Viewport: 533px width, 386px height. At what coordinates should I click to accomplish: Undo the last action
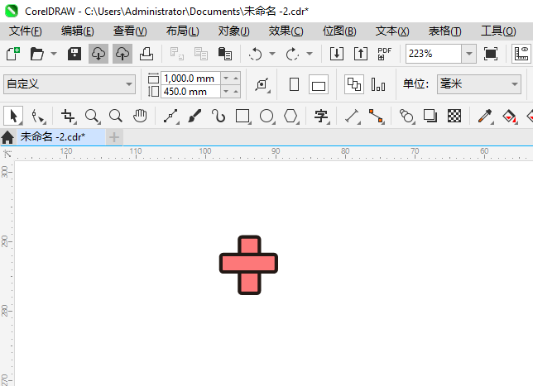[256, 54]
